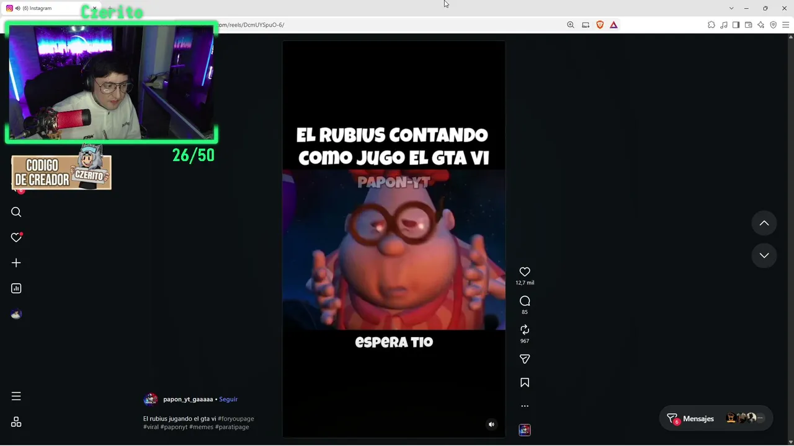Open the hamburger More menu in sidebar
Viewport: 794px width, 446px height.
coord(16,396)
